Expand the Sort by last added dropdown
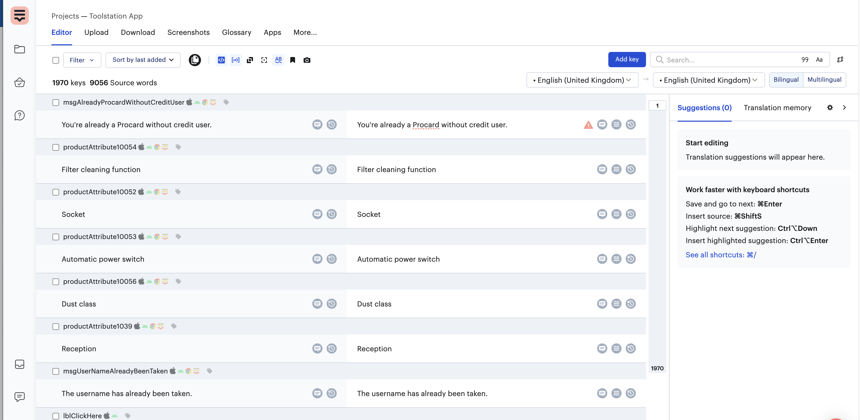The height and width of the screenshot is (420, 860). click(143, 60)
